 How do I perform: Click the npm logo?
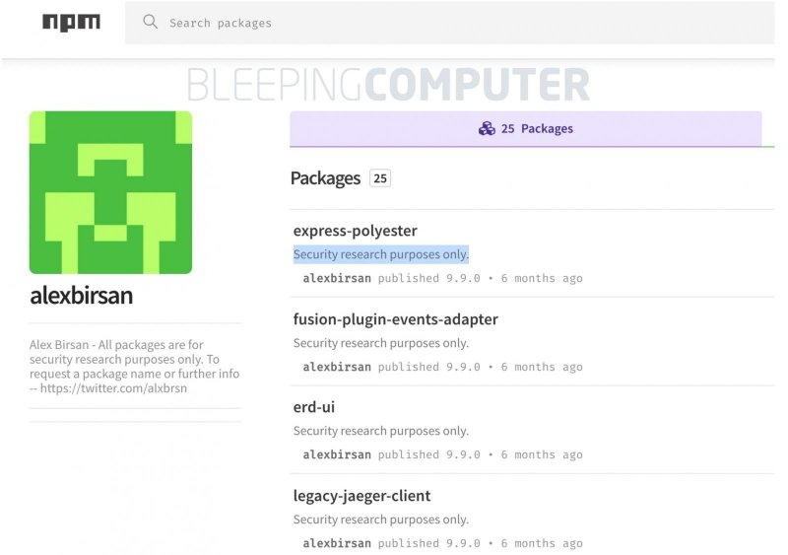coord(71,22)
